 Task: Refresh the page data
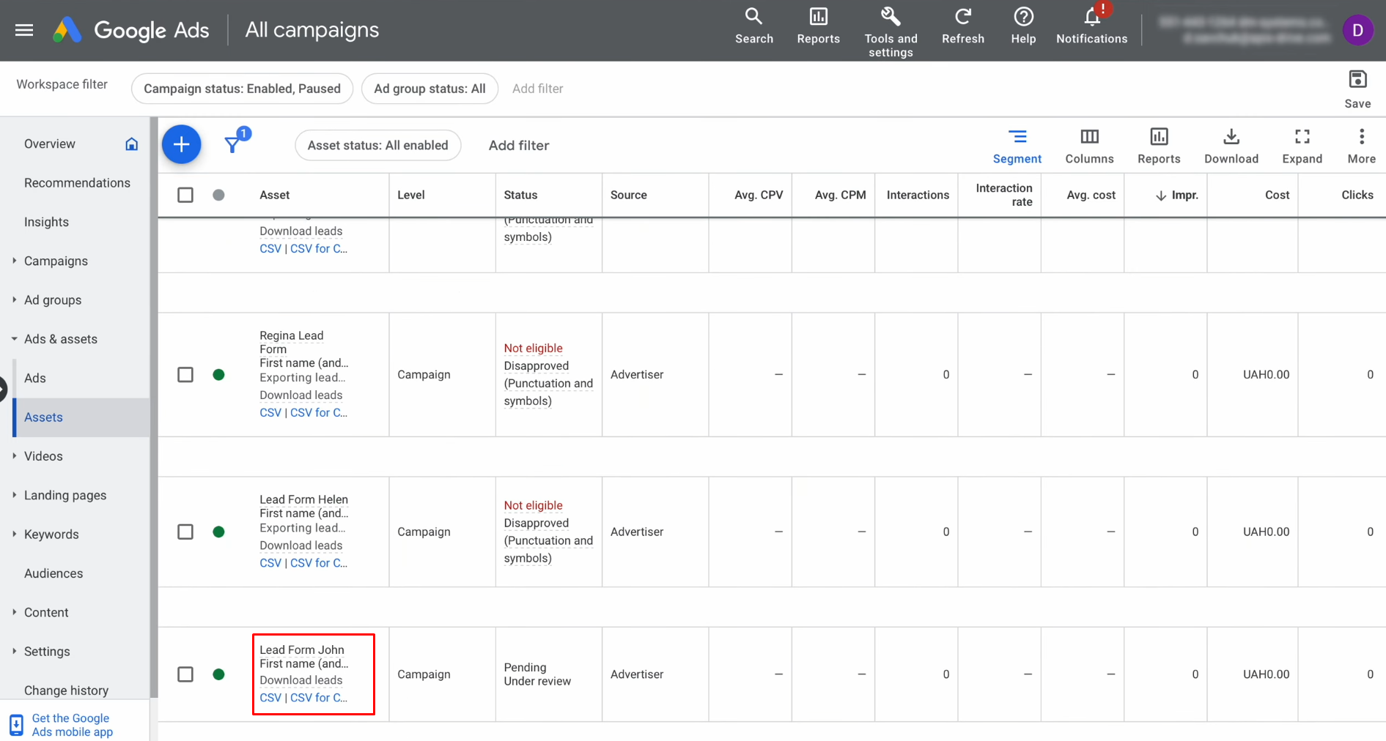click(x=962, y=26)
